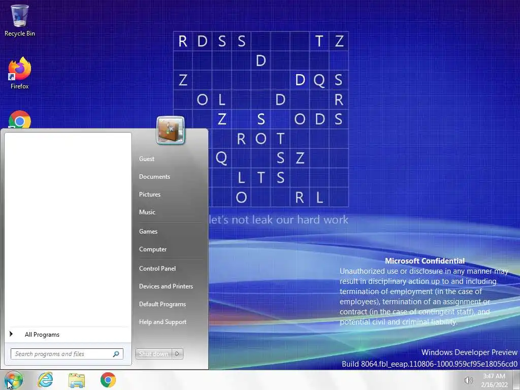
Task: Open Internet Explorer from the taskbar
Action: point(45,380)
